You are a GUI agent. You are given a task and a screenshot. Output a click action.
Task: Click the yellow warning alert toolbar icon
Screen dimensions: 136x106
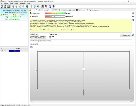(x=5, y=7)
